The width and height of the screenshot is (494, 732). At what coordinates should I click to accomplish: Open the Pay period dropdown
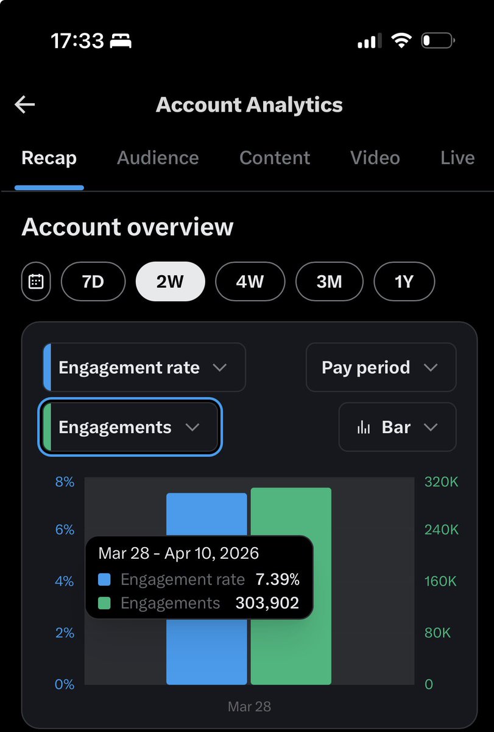coord(381,367)
